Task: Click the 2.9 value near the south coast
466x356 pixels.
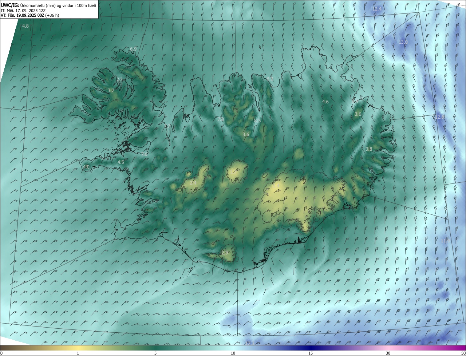Action: 225,253
